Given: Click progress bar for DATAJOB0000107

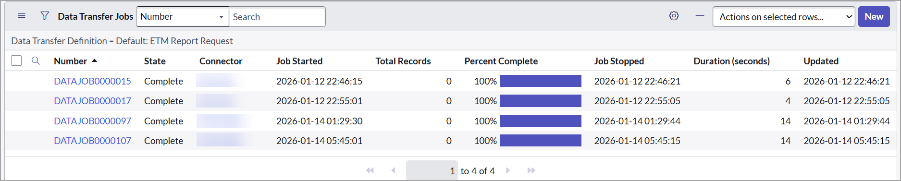Looking at the screenshot, I should [541, 140].
